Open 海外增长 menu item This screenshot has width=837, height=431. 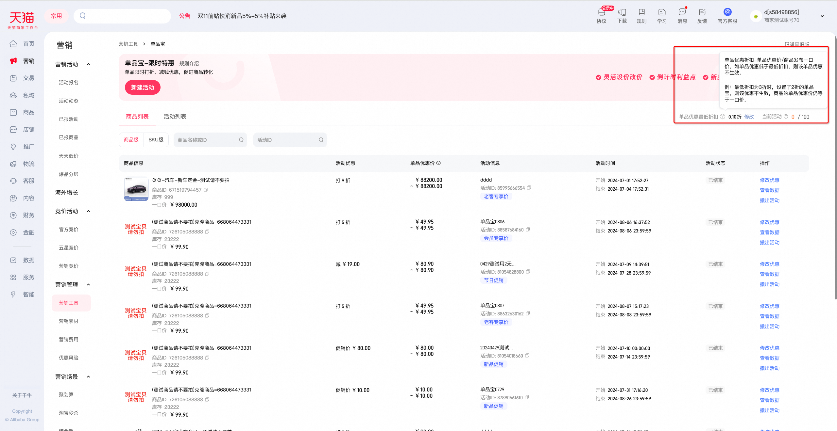[x=67, y=193]
